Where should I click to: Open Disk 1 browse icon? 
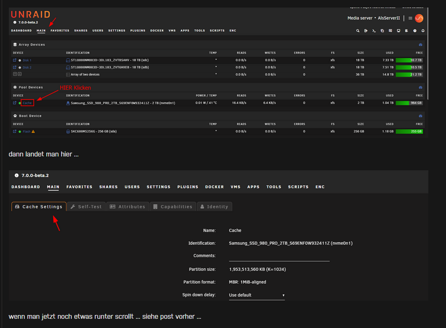pos(15,60)
